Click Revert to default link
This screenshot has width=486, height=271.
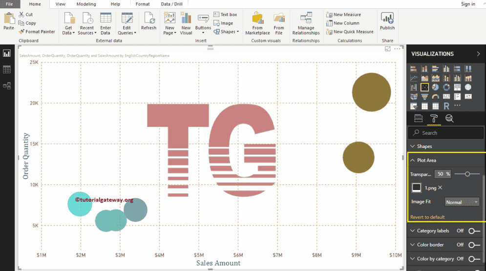click(x=427, y=217)
